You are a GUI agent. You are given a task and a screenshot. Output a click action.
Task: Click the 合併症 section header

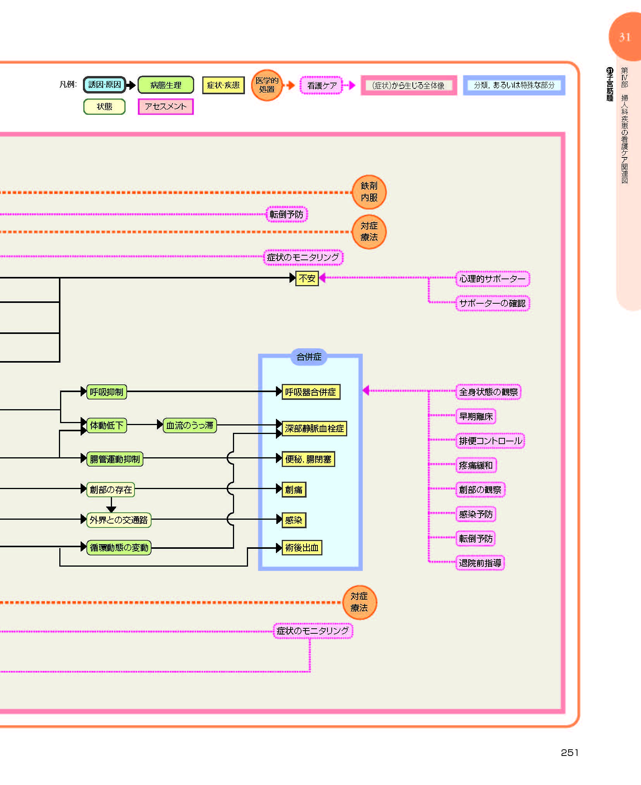pos(309,357)
